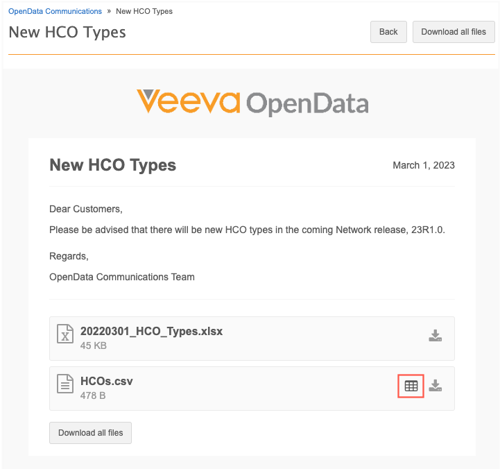Click the 45 KB file size label
Screen dimensions: 500x469
coord(94,346)
